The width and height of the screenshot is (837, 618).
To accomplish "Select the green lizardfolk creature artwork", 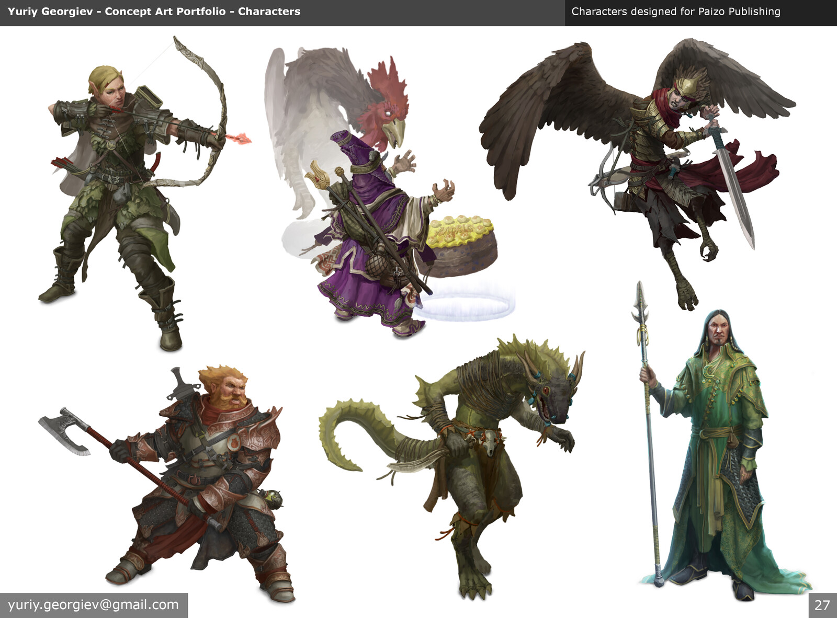I will coord(453,466).
